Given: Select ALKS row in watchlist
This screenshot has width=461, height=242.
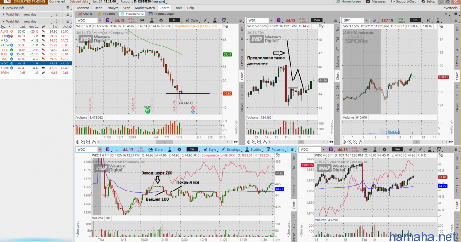Looking at the screenshot, I should coord(36,31).
